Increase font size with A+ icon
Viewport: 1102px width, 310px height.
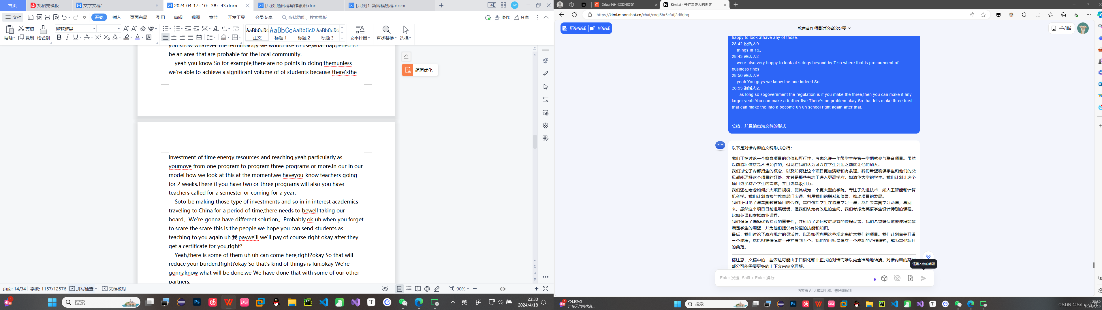pyautogui.click(x=126, y=28)
